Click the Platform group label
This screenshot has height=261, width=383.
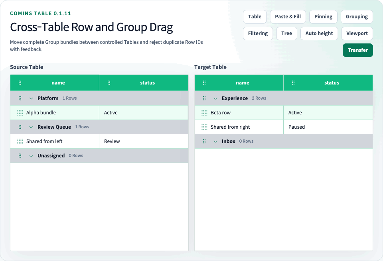48,98
